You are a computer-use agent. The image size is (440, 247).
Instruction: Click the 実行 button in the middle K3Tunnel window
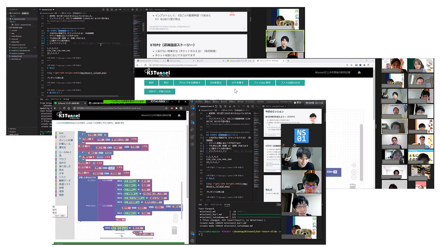(166, 83)
